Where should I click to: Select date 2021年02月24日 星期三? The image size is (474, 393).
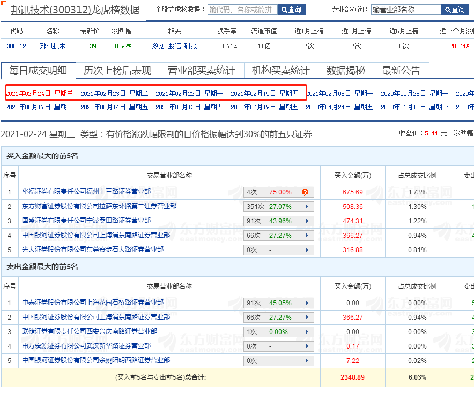click(39, 94)
